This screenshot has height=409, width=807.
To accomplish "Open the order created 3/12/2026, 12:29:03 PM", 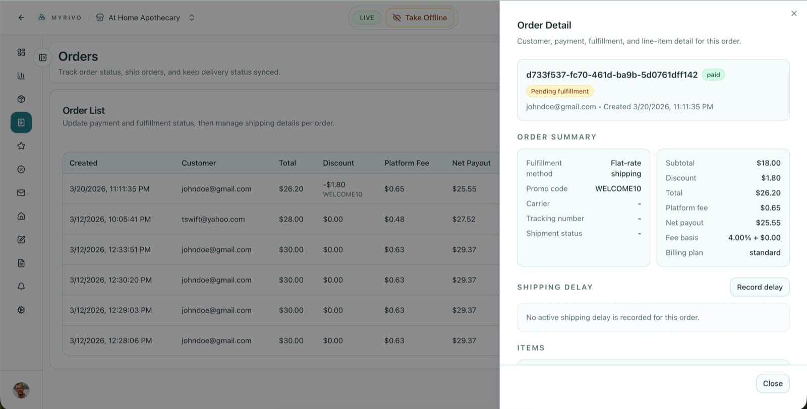I will tap(281, 310).
